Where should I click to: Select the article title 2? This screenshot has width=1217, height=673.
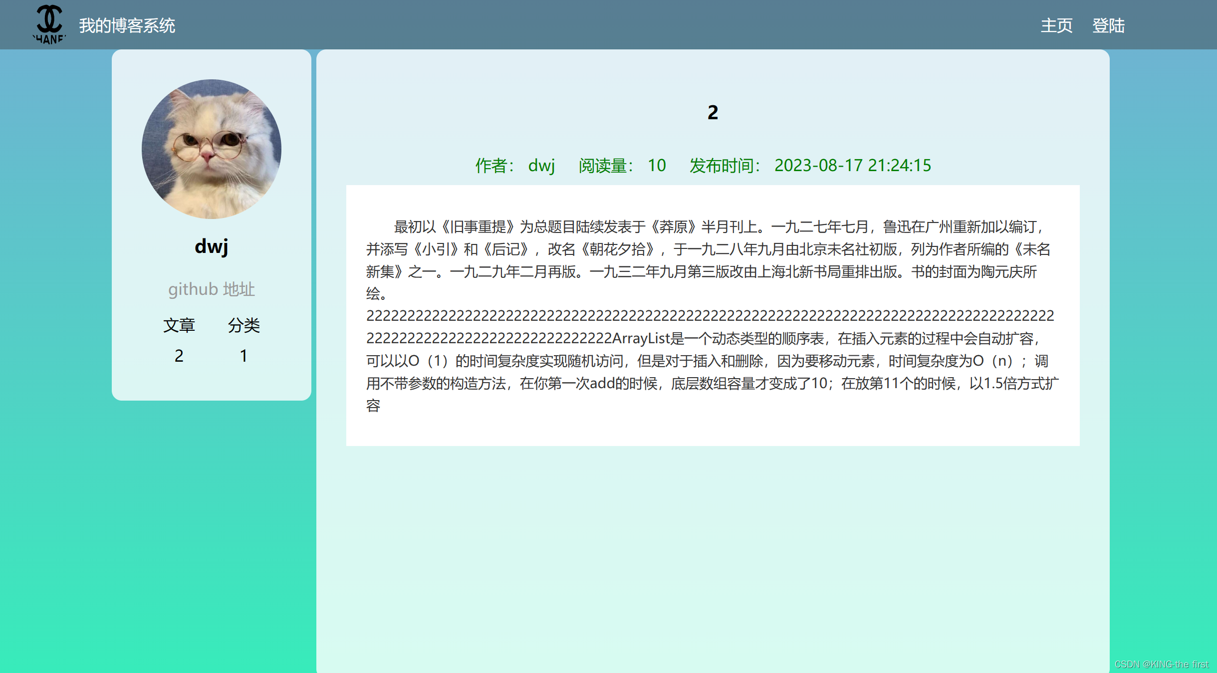(x=713, y=112)
